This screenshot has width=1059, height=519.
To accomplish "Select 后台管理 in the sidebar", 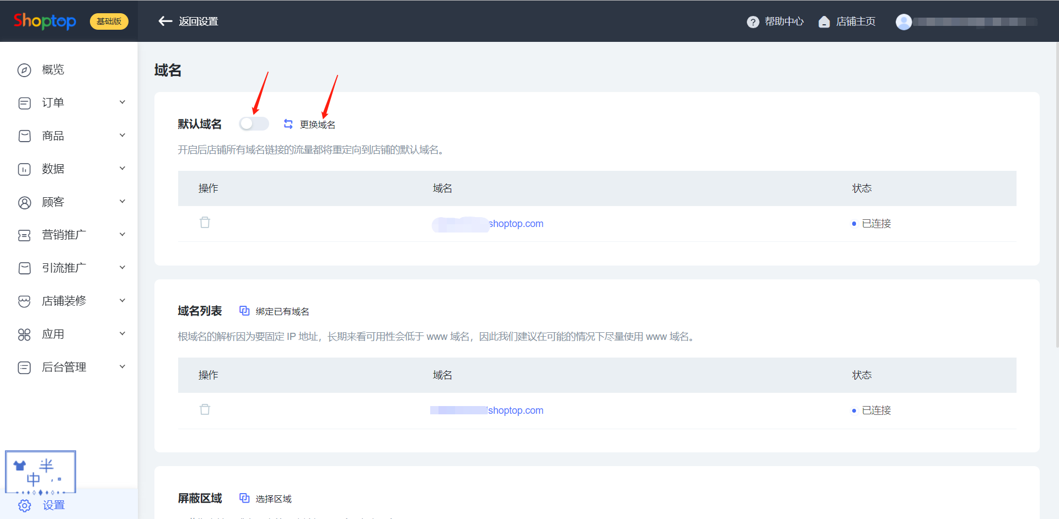I will pos(63,367).
